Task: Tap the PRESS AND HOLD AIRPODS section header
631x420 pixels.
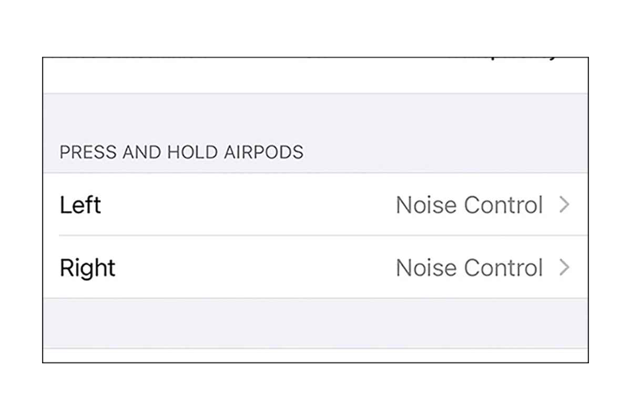Action: (x=181, y=152)
